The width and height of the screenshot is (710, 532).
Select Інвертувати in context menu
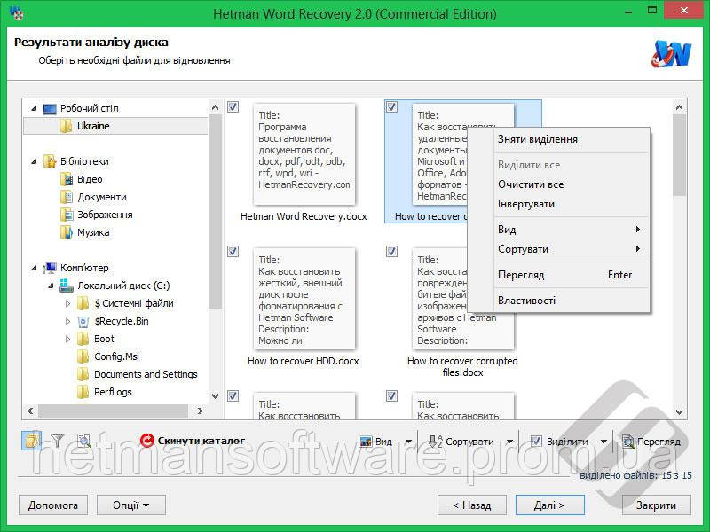(559, 204)
